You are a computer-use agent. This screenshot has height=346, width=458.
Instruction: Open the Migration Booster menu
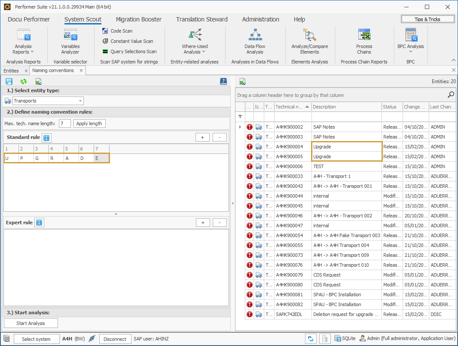click(138, 19)
